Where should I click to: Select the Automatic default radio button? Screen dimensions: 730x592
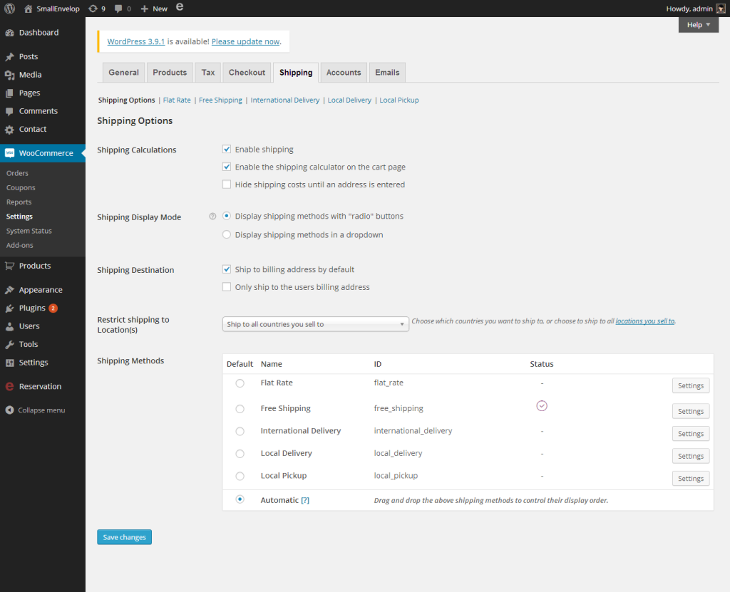point(240,499)
